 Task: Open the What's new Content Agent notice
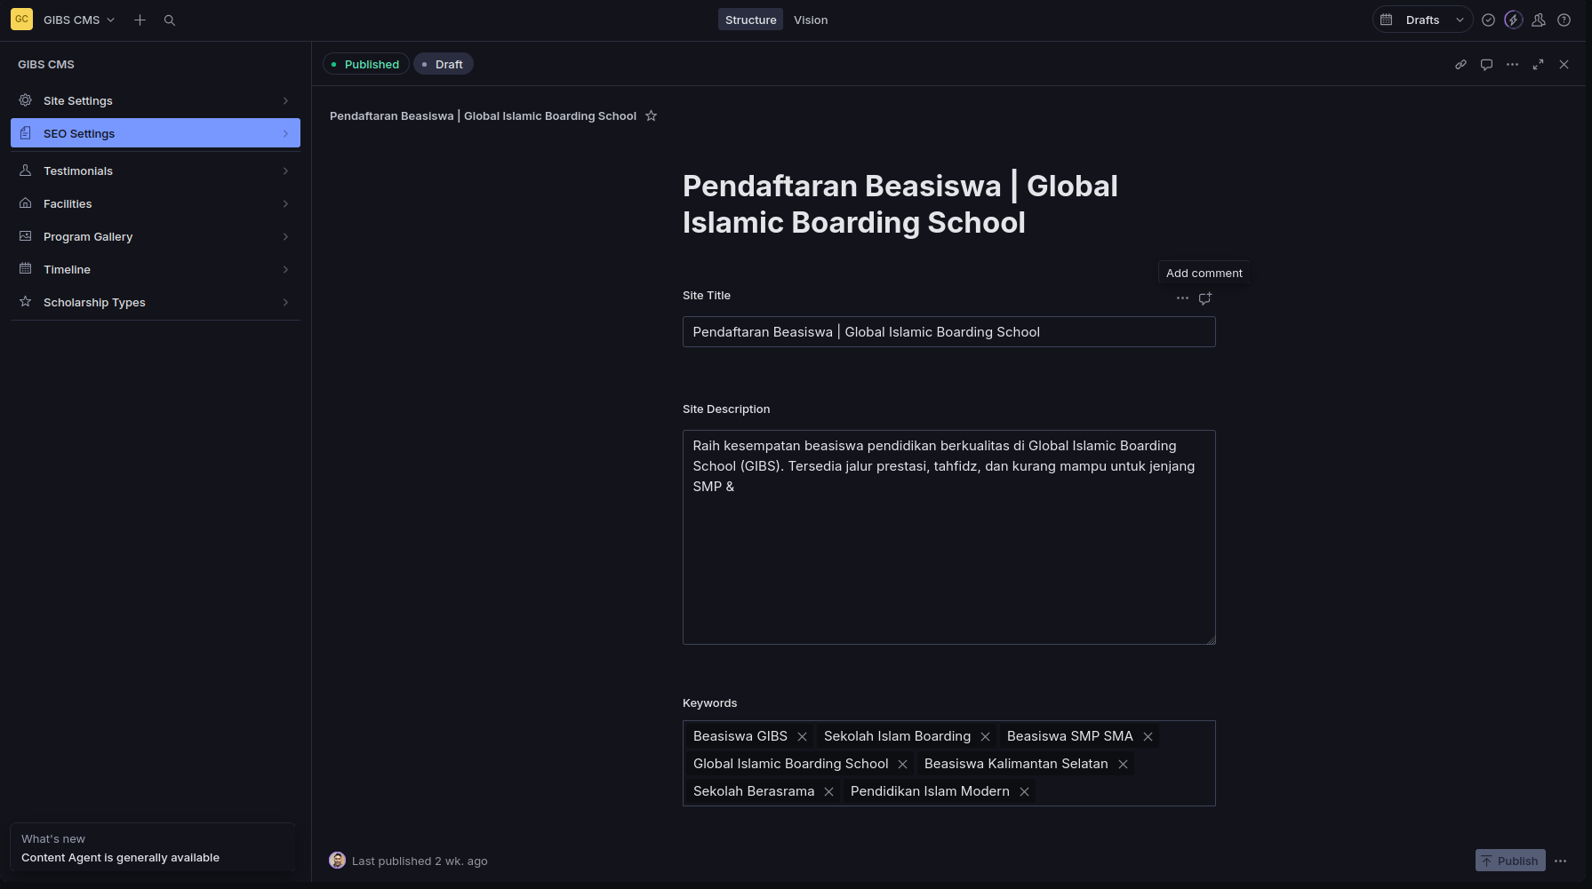click(152, 848)
